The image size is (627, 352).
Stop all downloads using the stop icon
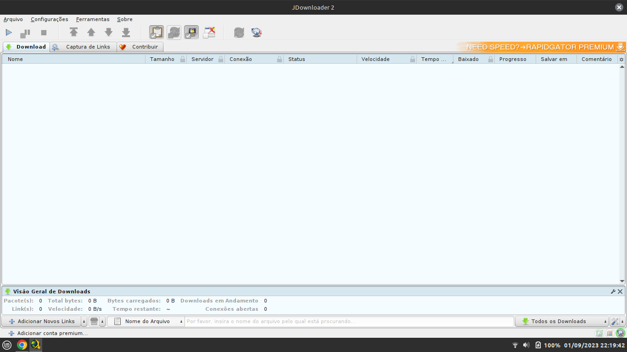coord(44,33)
